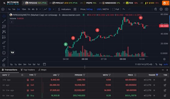This screenshot has width=170, height=99.
Task: Redo the chart action
Action: tap(129, 9)
